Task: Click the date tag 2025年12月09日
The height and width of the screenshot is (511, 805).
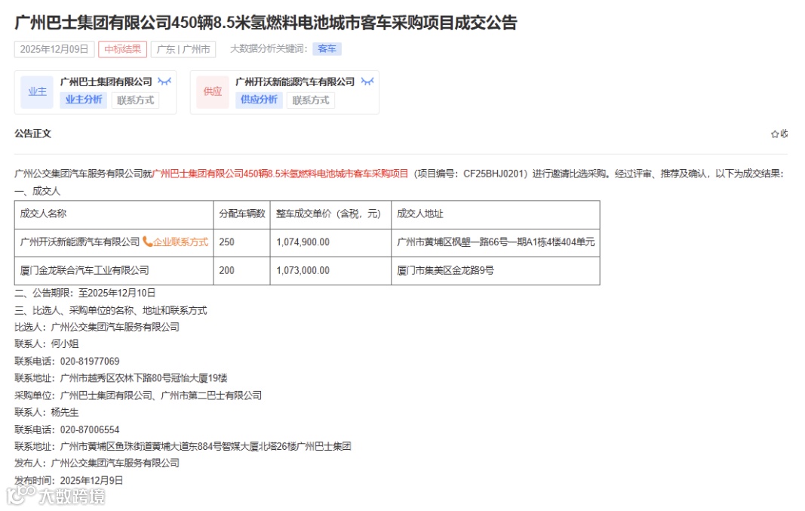Action: pos(54,49)
